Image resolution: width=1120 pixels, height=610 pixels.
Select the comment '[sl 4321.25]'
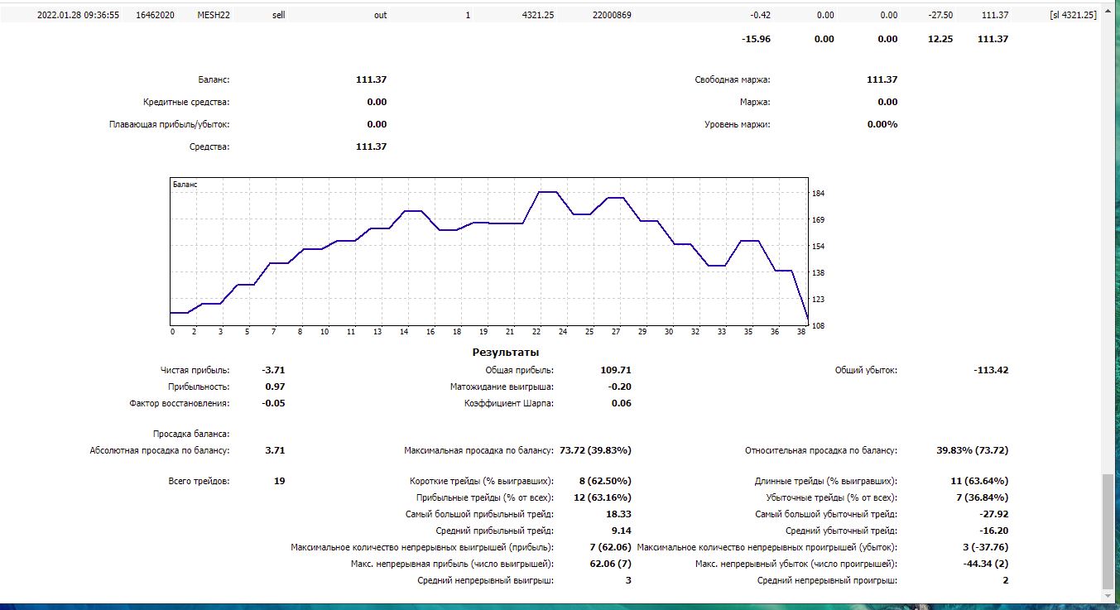[1073, 15]
